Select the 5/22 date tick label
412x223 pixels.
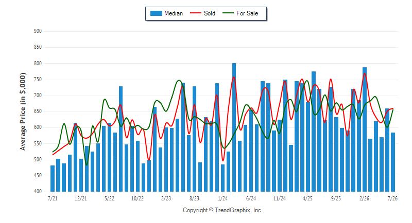click(109, 198)
